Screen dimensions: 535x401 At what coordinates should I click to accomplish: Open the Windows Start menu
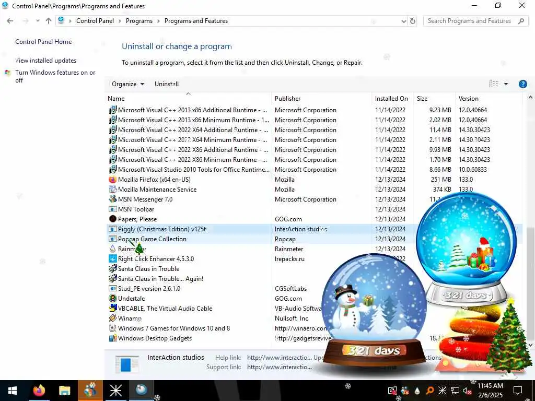point(13,391)
